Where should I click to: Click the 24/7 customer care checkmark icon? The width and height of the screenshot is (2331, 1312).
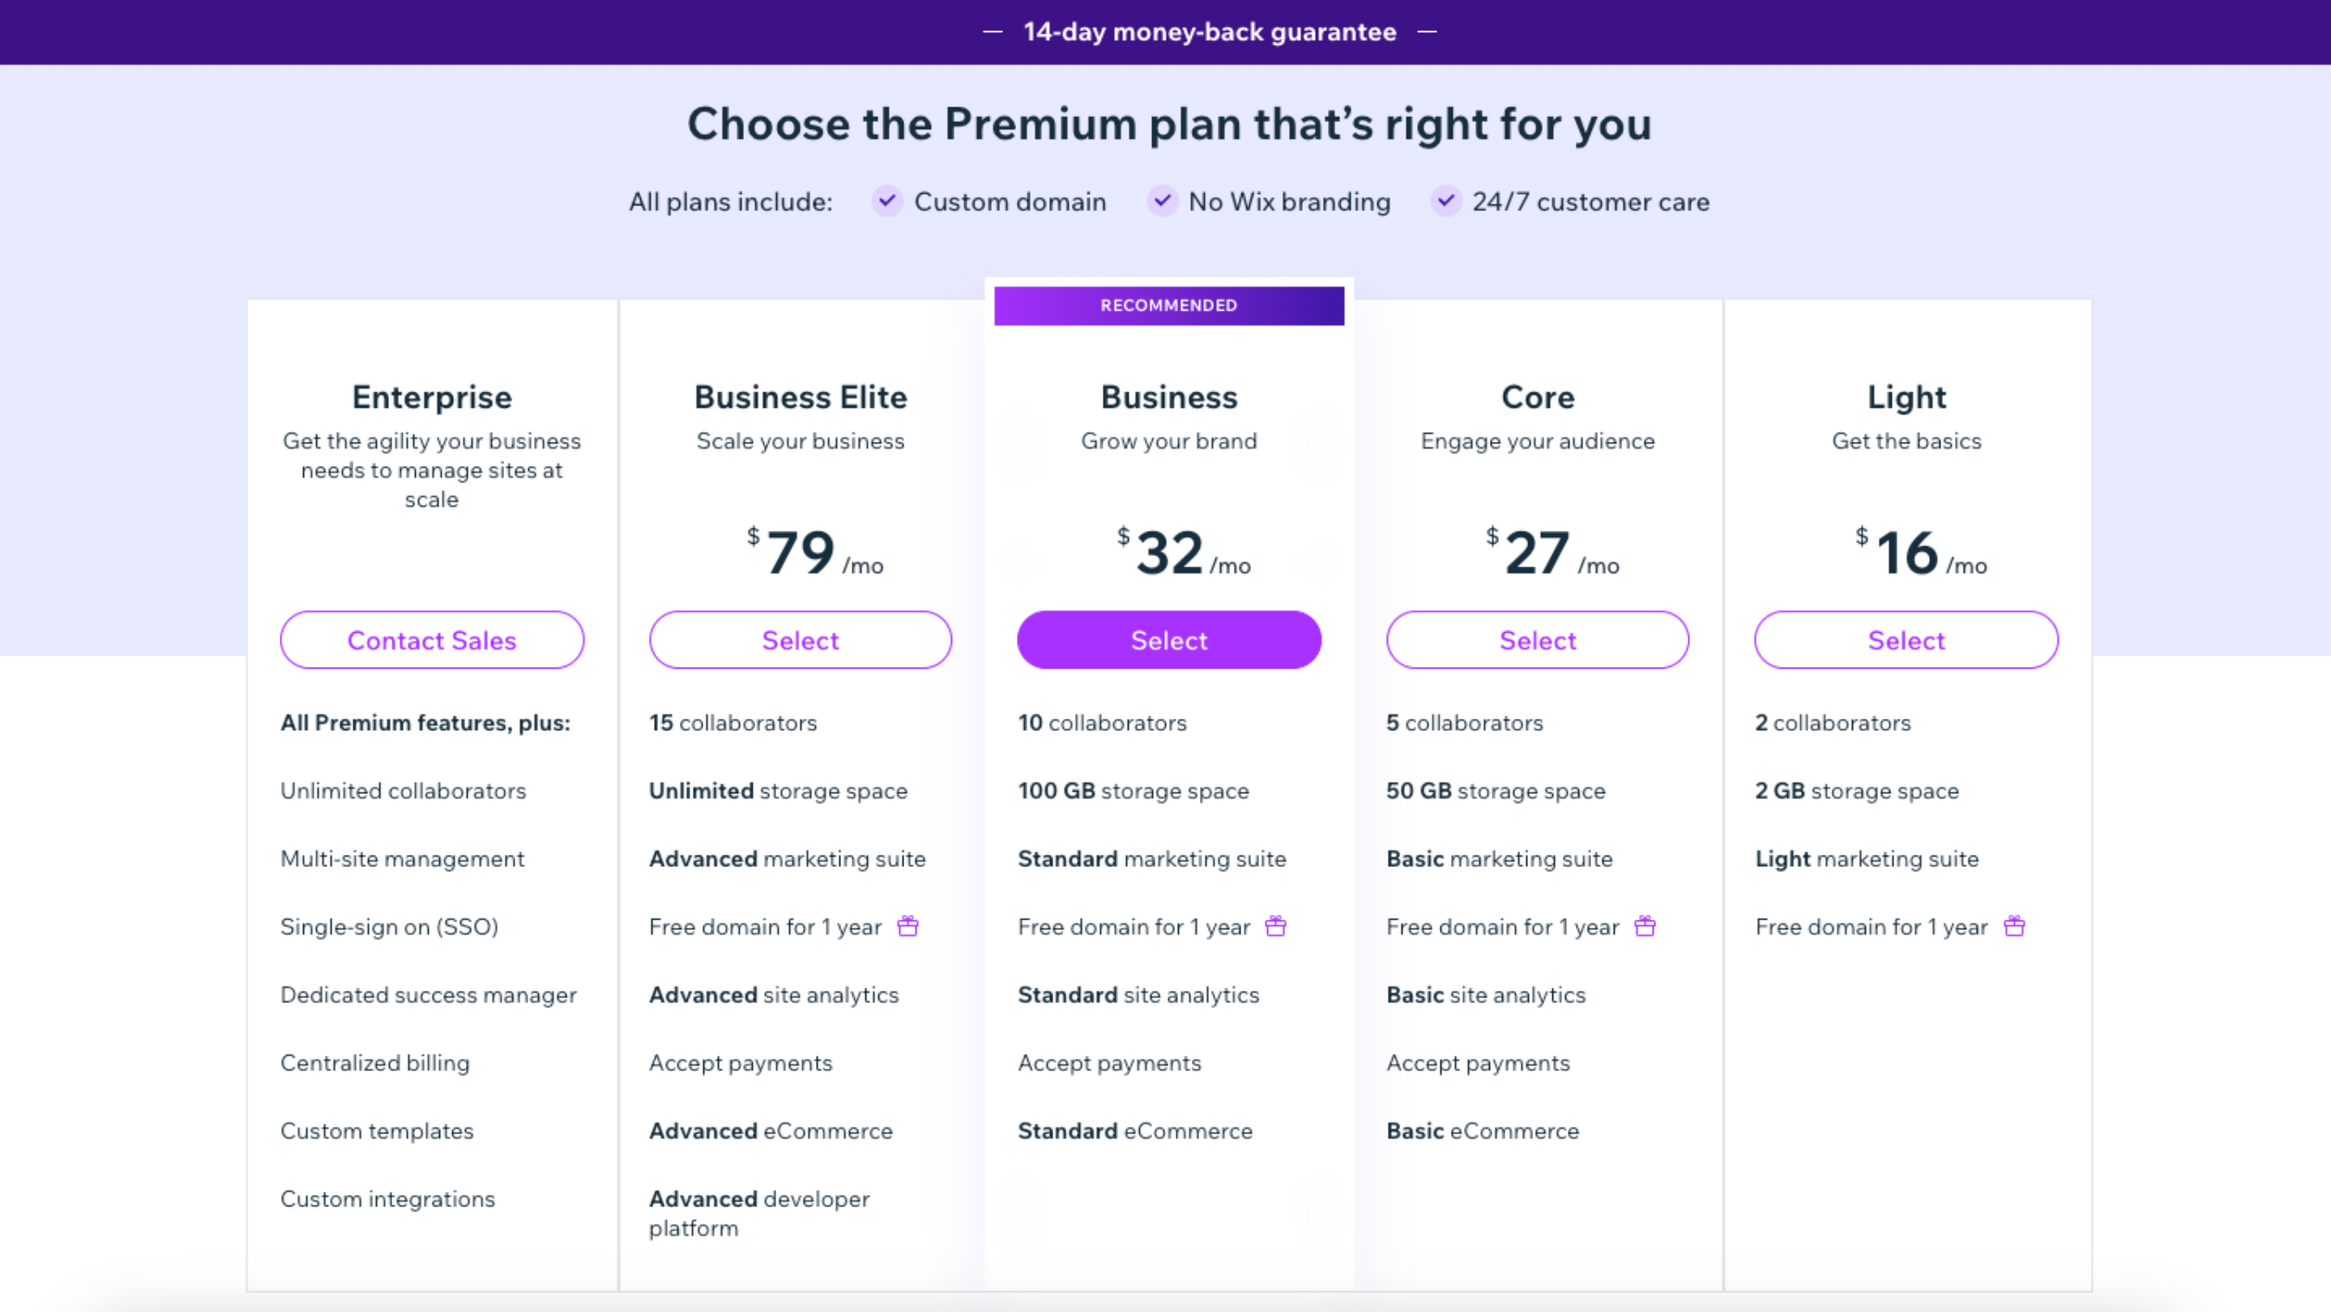[1445, 201]
